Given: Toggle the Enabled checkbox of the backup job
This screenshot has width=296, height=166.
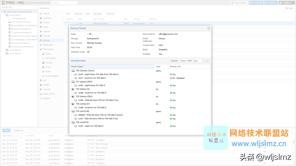Looking at the screenshot, I should point(70,24).
